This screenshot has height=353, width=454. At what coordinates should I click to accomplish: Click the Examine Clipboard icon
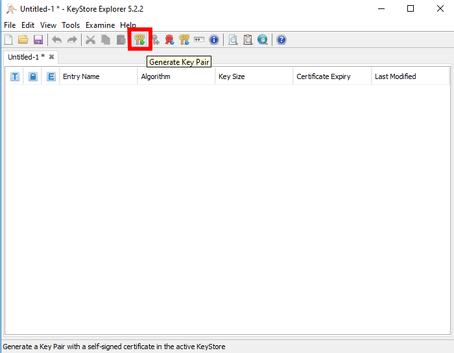[x=248, y=40]
